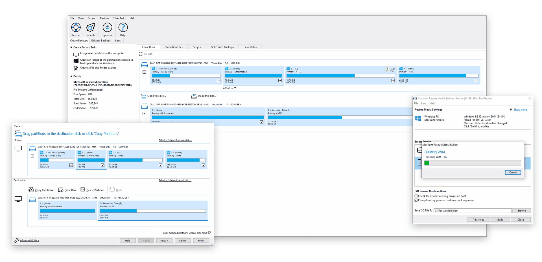Uncheck 'Prompt for key press to continue boot'

(x=416, y=200)
